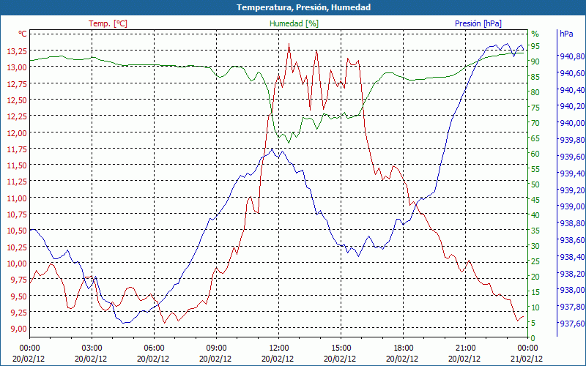Click the '940,00' pressure axis value
Viewport: 586px width, 366px height.
pyautogui.click(x=572, y=123)
